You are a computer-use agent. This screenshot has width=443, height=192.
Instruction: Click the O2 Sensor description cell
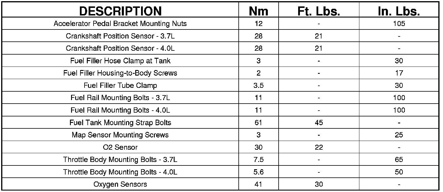tap(120, 147)
